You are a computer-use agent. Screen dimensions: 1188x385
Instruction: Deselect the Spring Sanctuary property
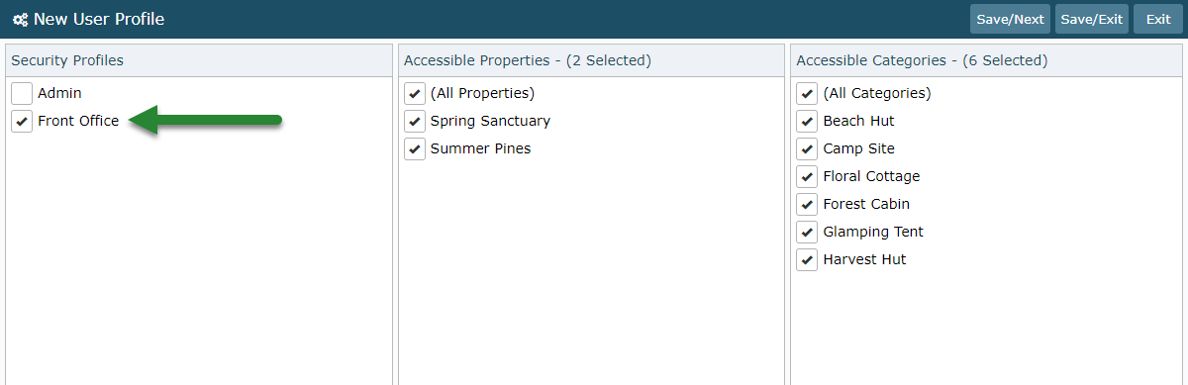click(x=415, y=121)
